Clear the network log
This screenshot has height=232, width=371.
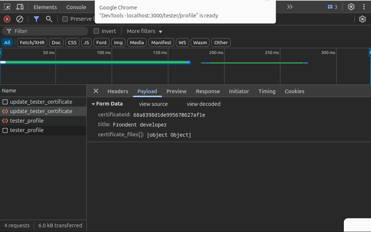(20, 19)
